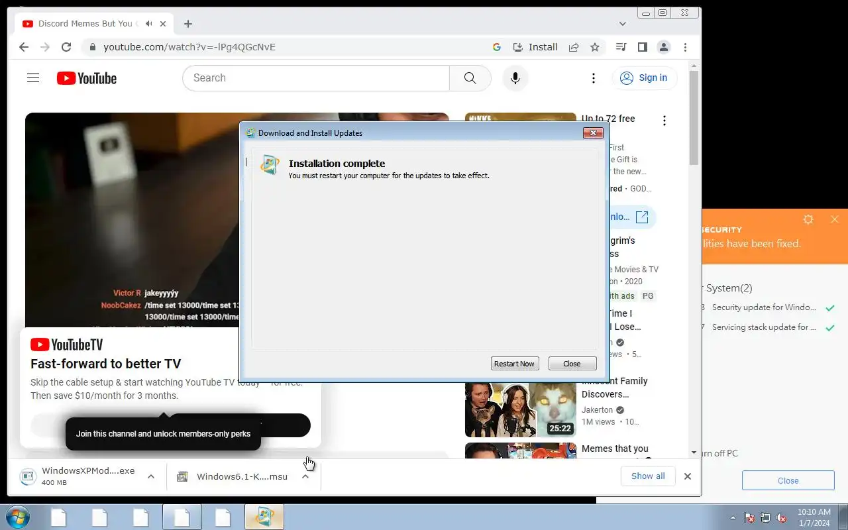Open the Innocent Family Discovers video thumbnail
848x530 pixels.
521,409
